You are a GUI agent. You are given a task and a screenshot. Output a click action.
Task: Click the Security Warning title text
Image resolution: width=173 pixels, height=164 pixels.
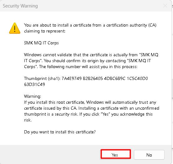click(x=20, y=6)
